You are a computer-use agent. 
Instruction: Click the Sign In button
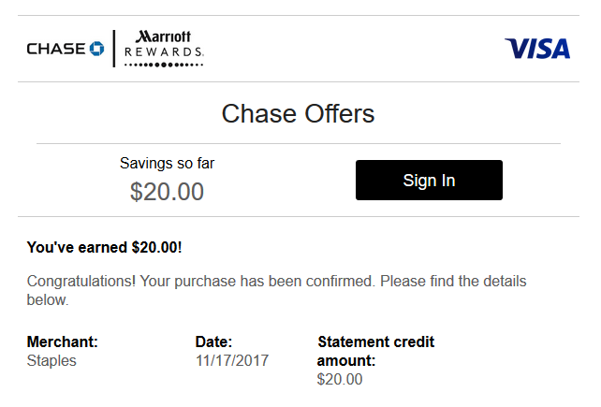click(429, 181)
